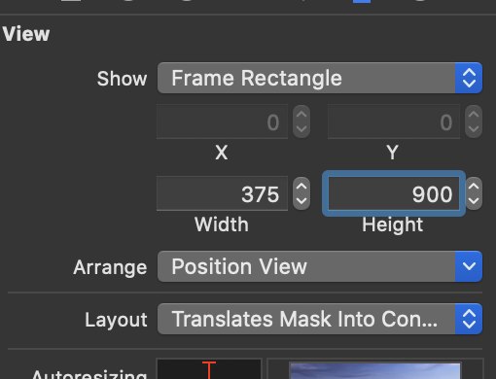Screen dimensions: 496x379
Task: Decrease Height with stepper down arrow
Action: tap(474, 201)
